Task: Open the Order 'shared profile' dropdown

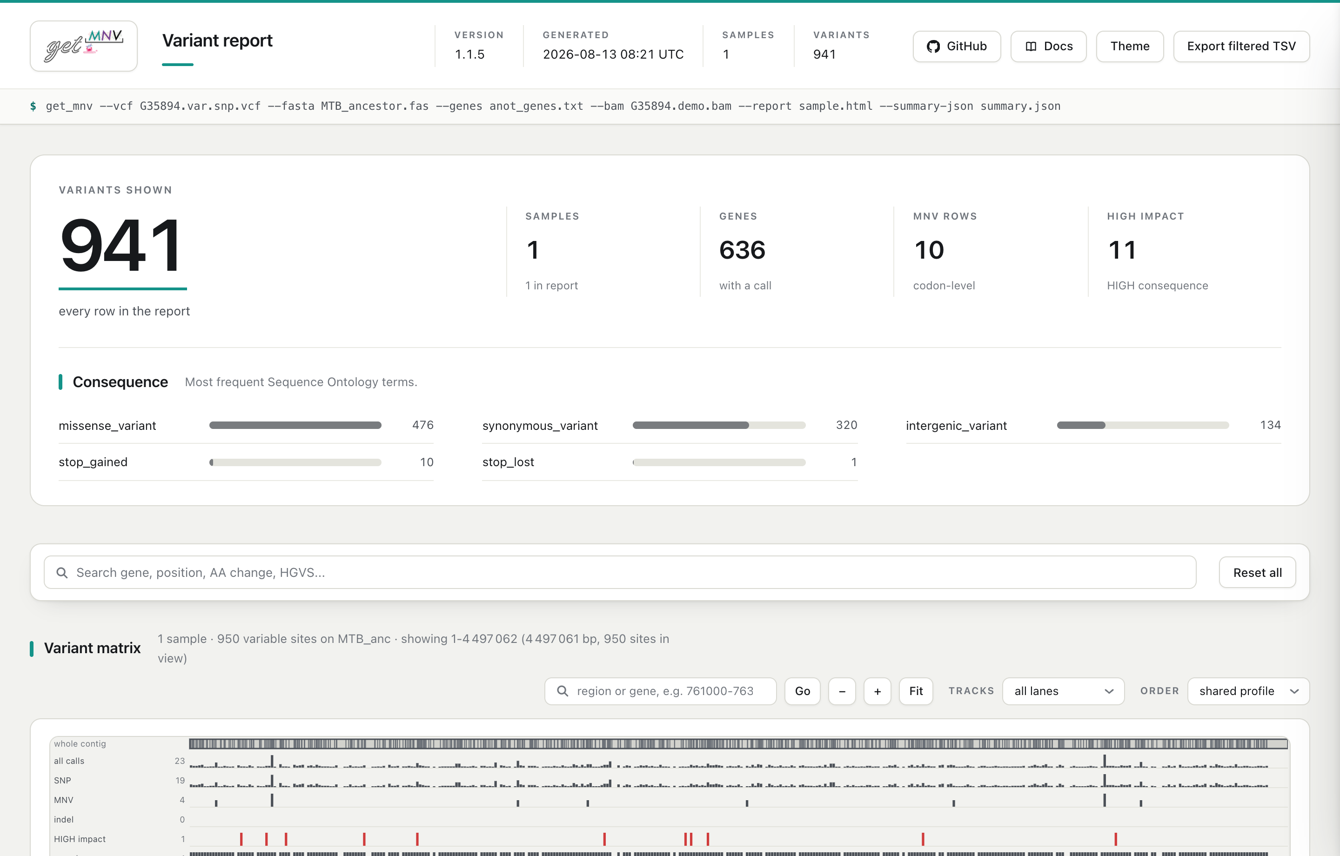Action: click(x=1248, y=691)
